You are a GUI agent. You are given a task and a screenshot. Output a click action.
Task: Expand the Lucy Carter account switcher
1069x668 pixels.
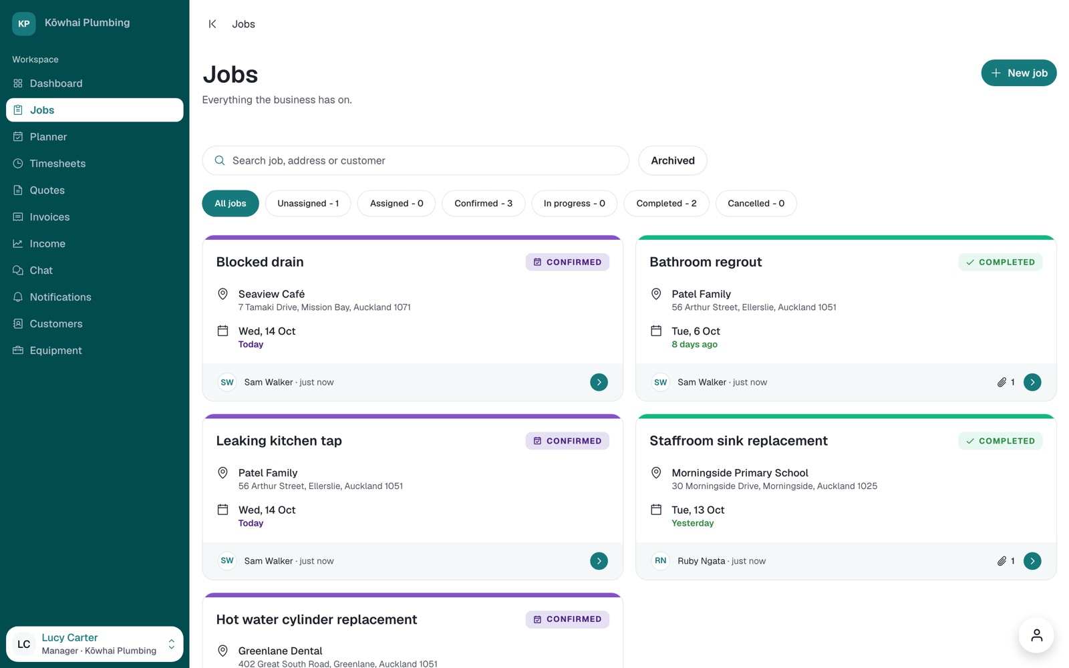click(94, 644)
